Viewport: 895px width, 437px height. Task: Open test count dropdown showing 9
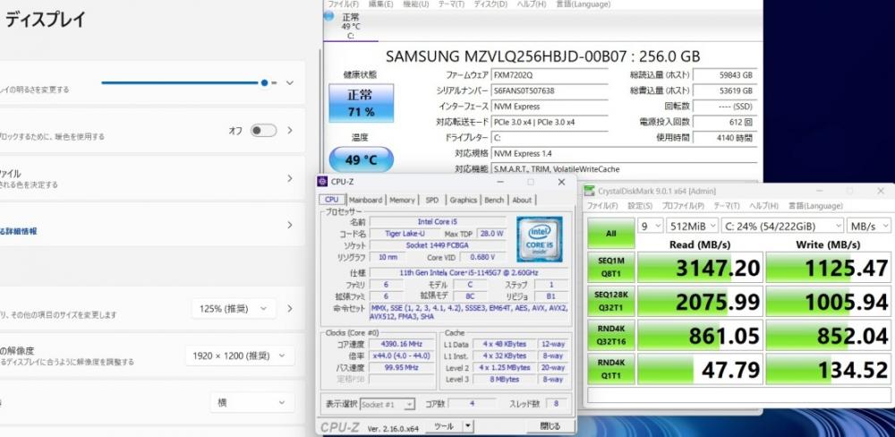click(x=650, y=227)
